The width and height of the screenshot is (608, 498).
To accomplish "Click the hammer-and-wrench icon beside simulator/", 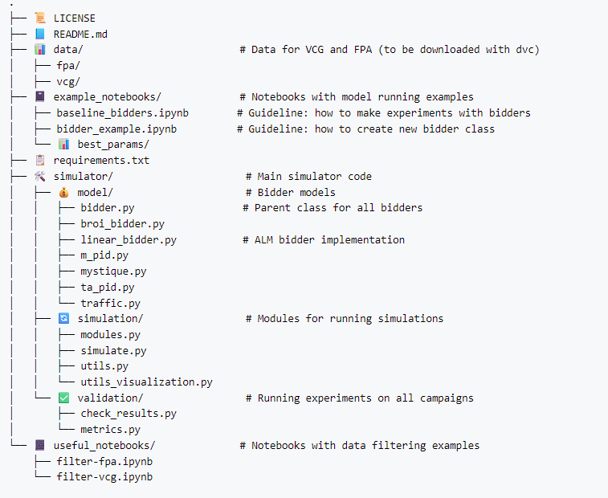I will point(39,177).
